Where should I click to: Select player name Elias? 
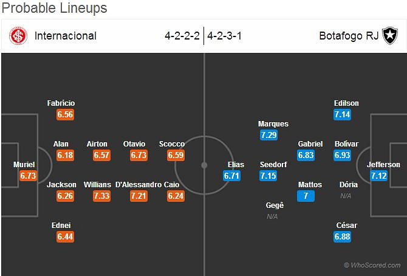236,165
